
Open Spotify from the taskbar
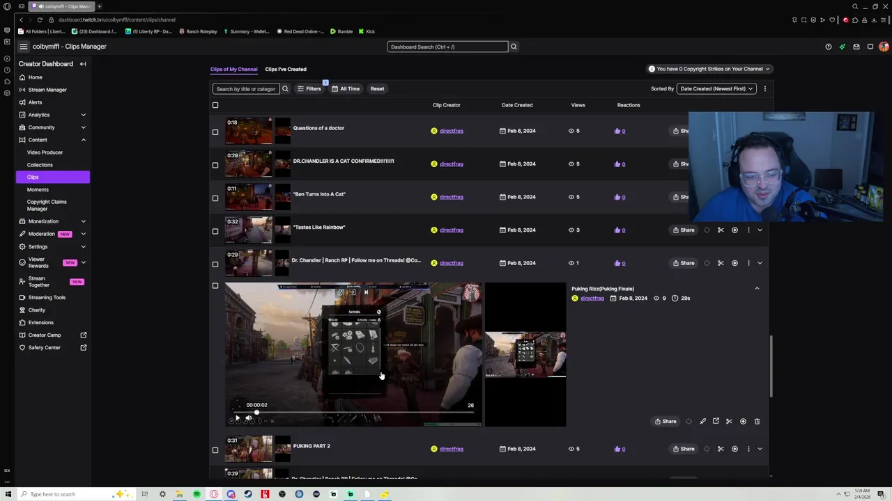coord(197,494)
